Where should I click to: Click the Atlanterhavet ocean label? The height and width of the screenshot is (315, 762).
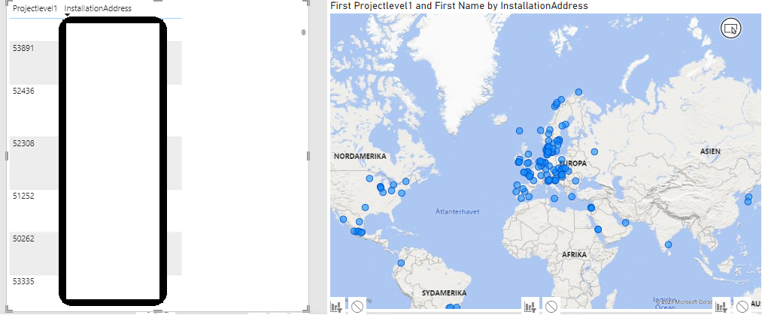(457, 211)
